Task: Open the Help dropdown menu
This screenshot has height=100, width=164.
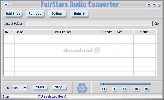Action: 79,14
